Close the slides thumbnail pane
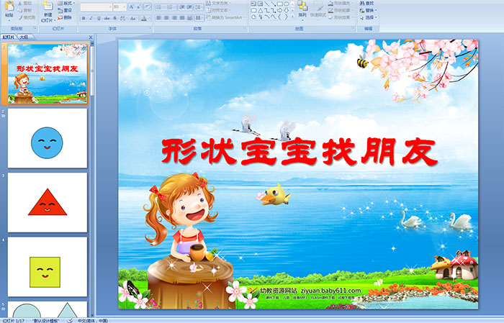 [91, 37]
